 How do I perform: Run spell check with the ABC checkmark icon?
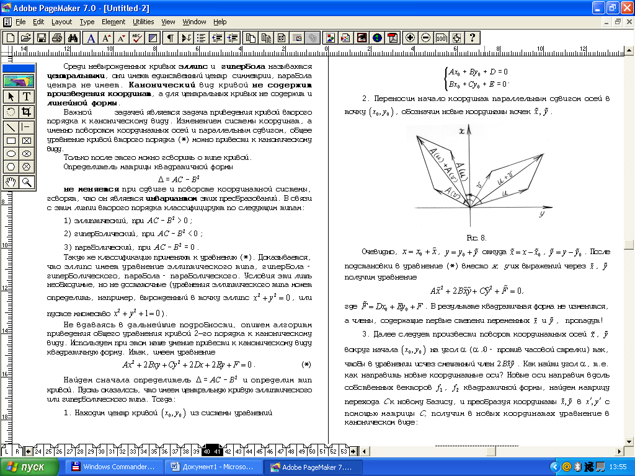coord(137,38)
